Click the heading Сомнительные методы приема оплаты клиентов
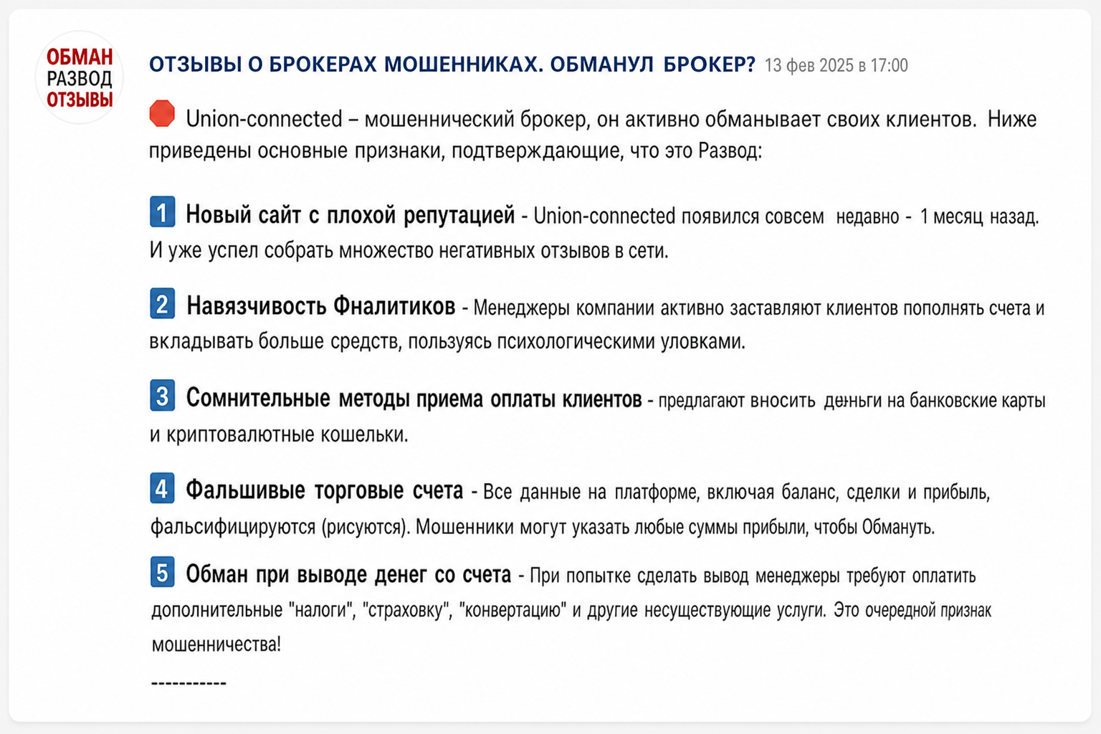The width and height of the screenshot is (1101, 734). (x=414, y=399)
